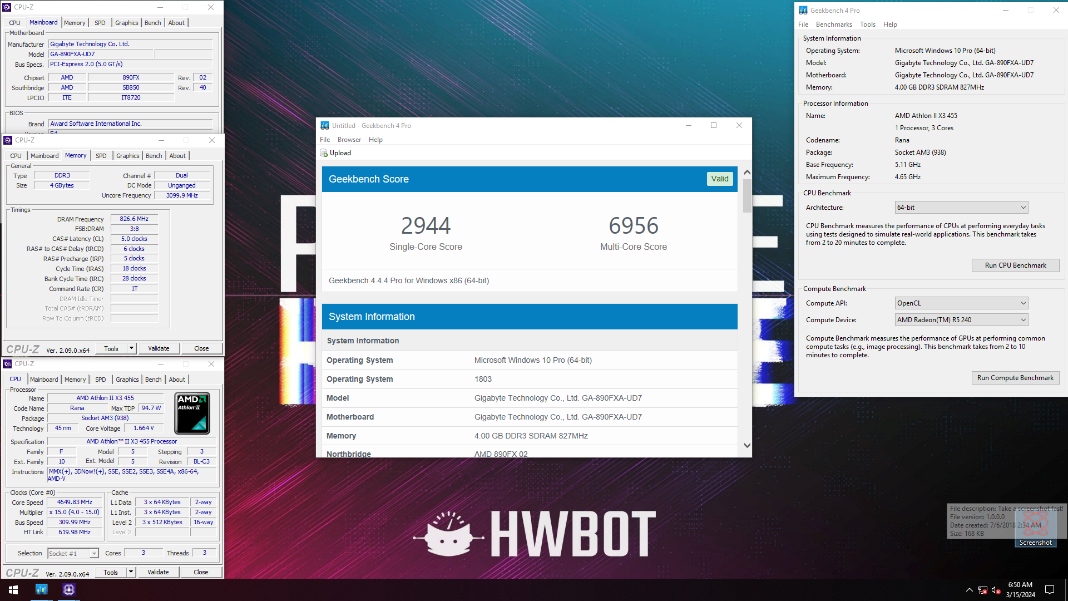The width and height of the screenshot is (1068, 601).
Task: Close the Geekbench 4 Pro main window
Action: click(x=1056, y=10)
